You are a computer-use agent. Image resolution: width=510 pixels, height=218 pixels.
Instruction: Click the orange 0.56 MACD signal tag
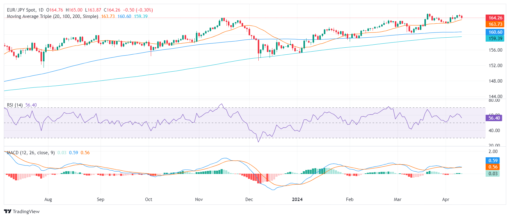[493, 167]
